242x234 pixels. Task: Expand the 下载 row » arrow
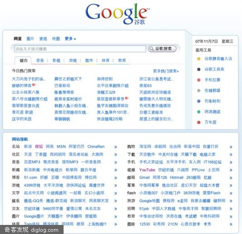click(x=231, y=155)
